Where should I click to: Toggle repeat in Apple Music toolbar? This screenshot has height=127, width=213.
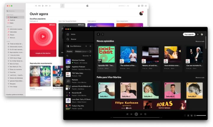tap(50, 6)
